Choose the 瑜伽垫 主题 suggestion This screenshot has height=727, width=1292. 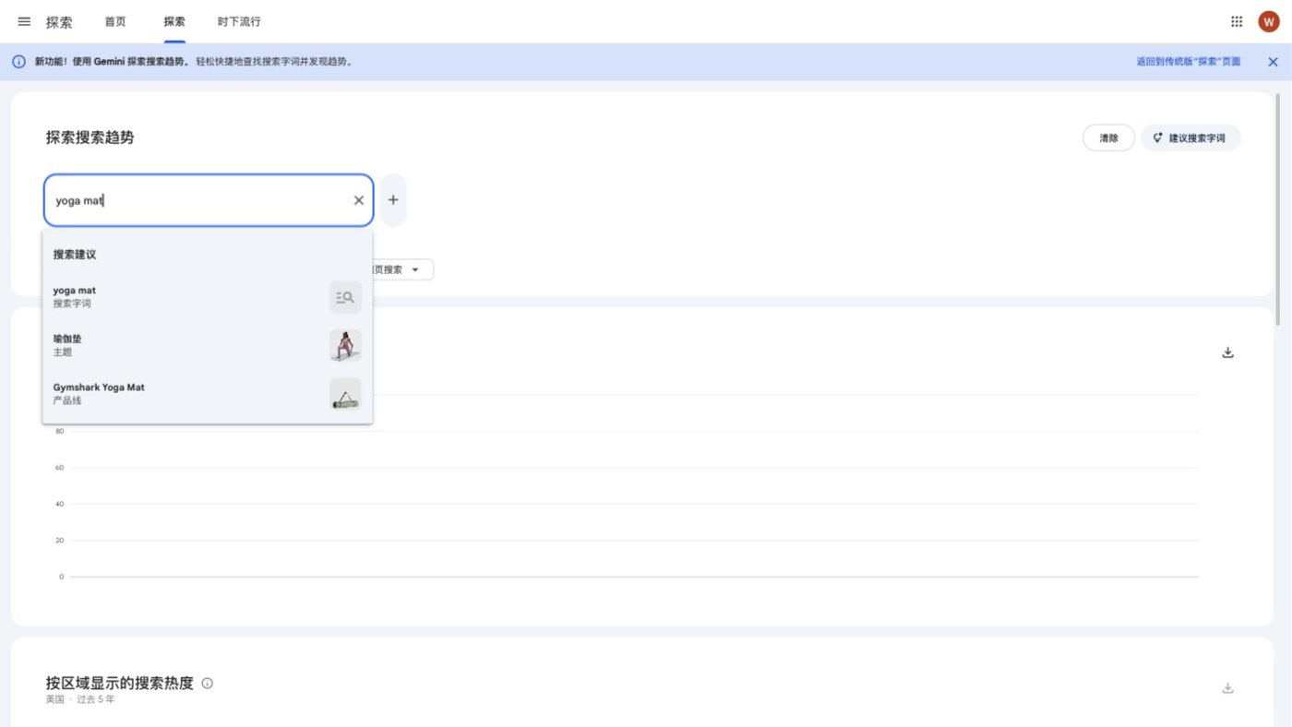pyautogui.click(x=208, y=346)
